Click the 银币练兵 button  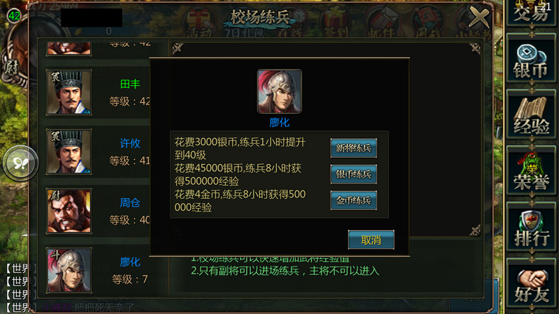click(x=354, y=174)
